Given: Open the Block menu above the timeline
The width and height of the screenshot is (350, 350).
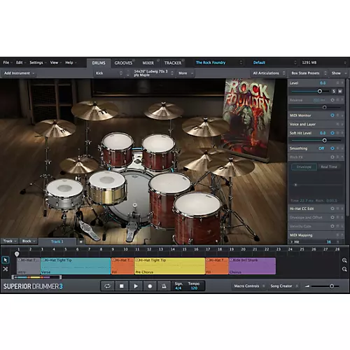Looking at the screenshot, I should pos(29,241).
